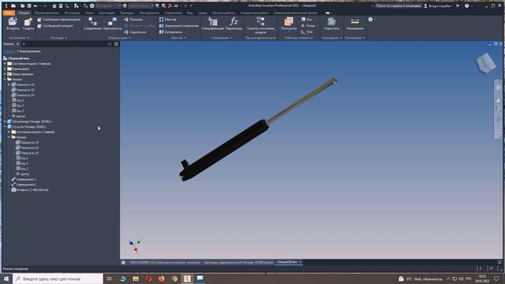Click the Firefox icon in taskbar

point(161,278)
